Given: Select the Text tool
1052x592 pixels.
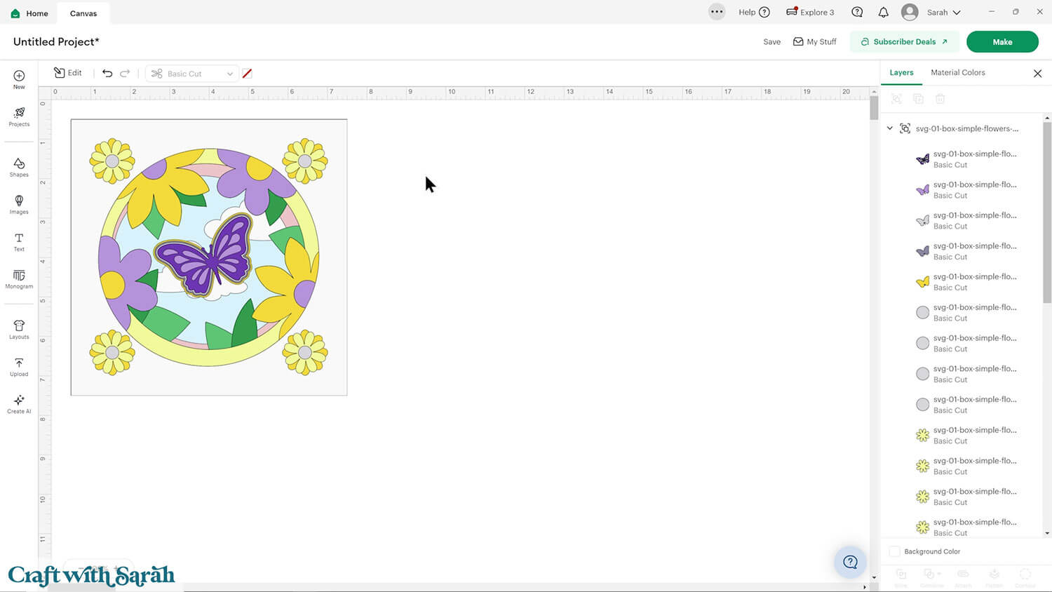Looking at the screenshot, I should (19, 242).
